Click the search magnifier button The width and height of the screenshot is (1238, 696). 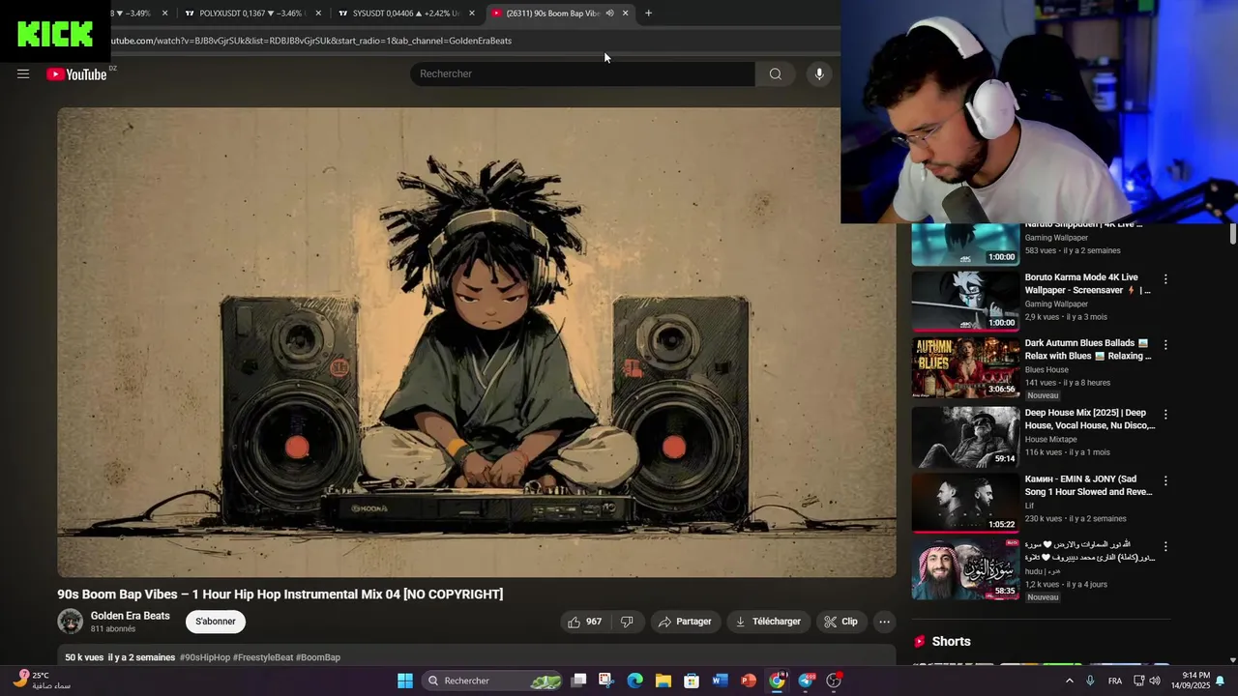pyautogui.click(x=776, y=74)
